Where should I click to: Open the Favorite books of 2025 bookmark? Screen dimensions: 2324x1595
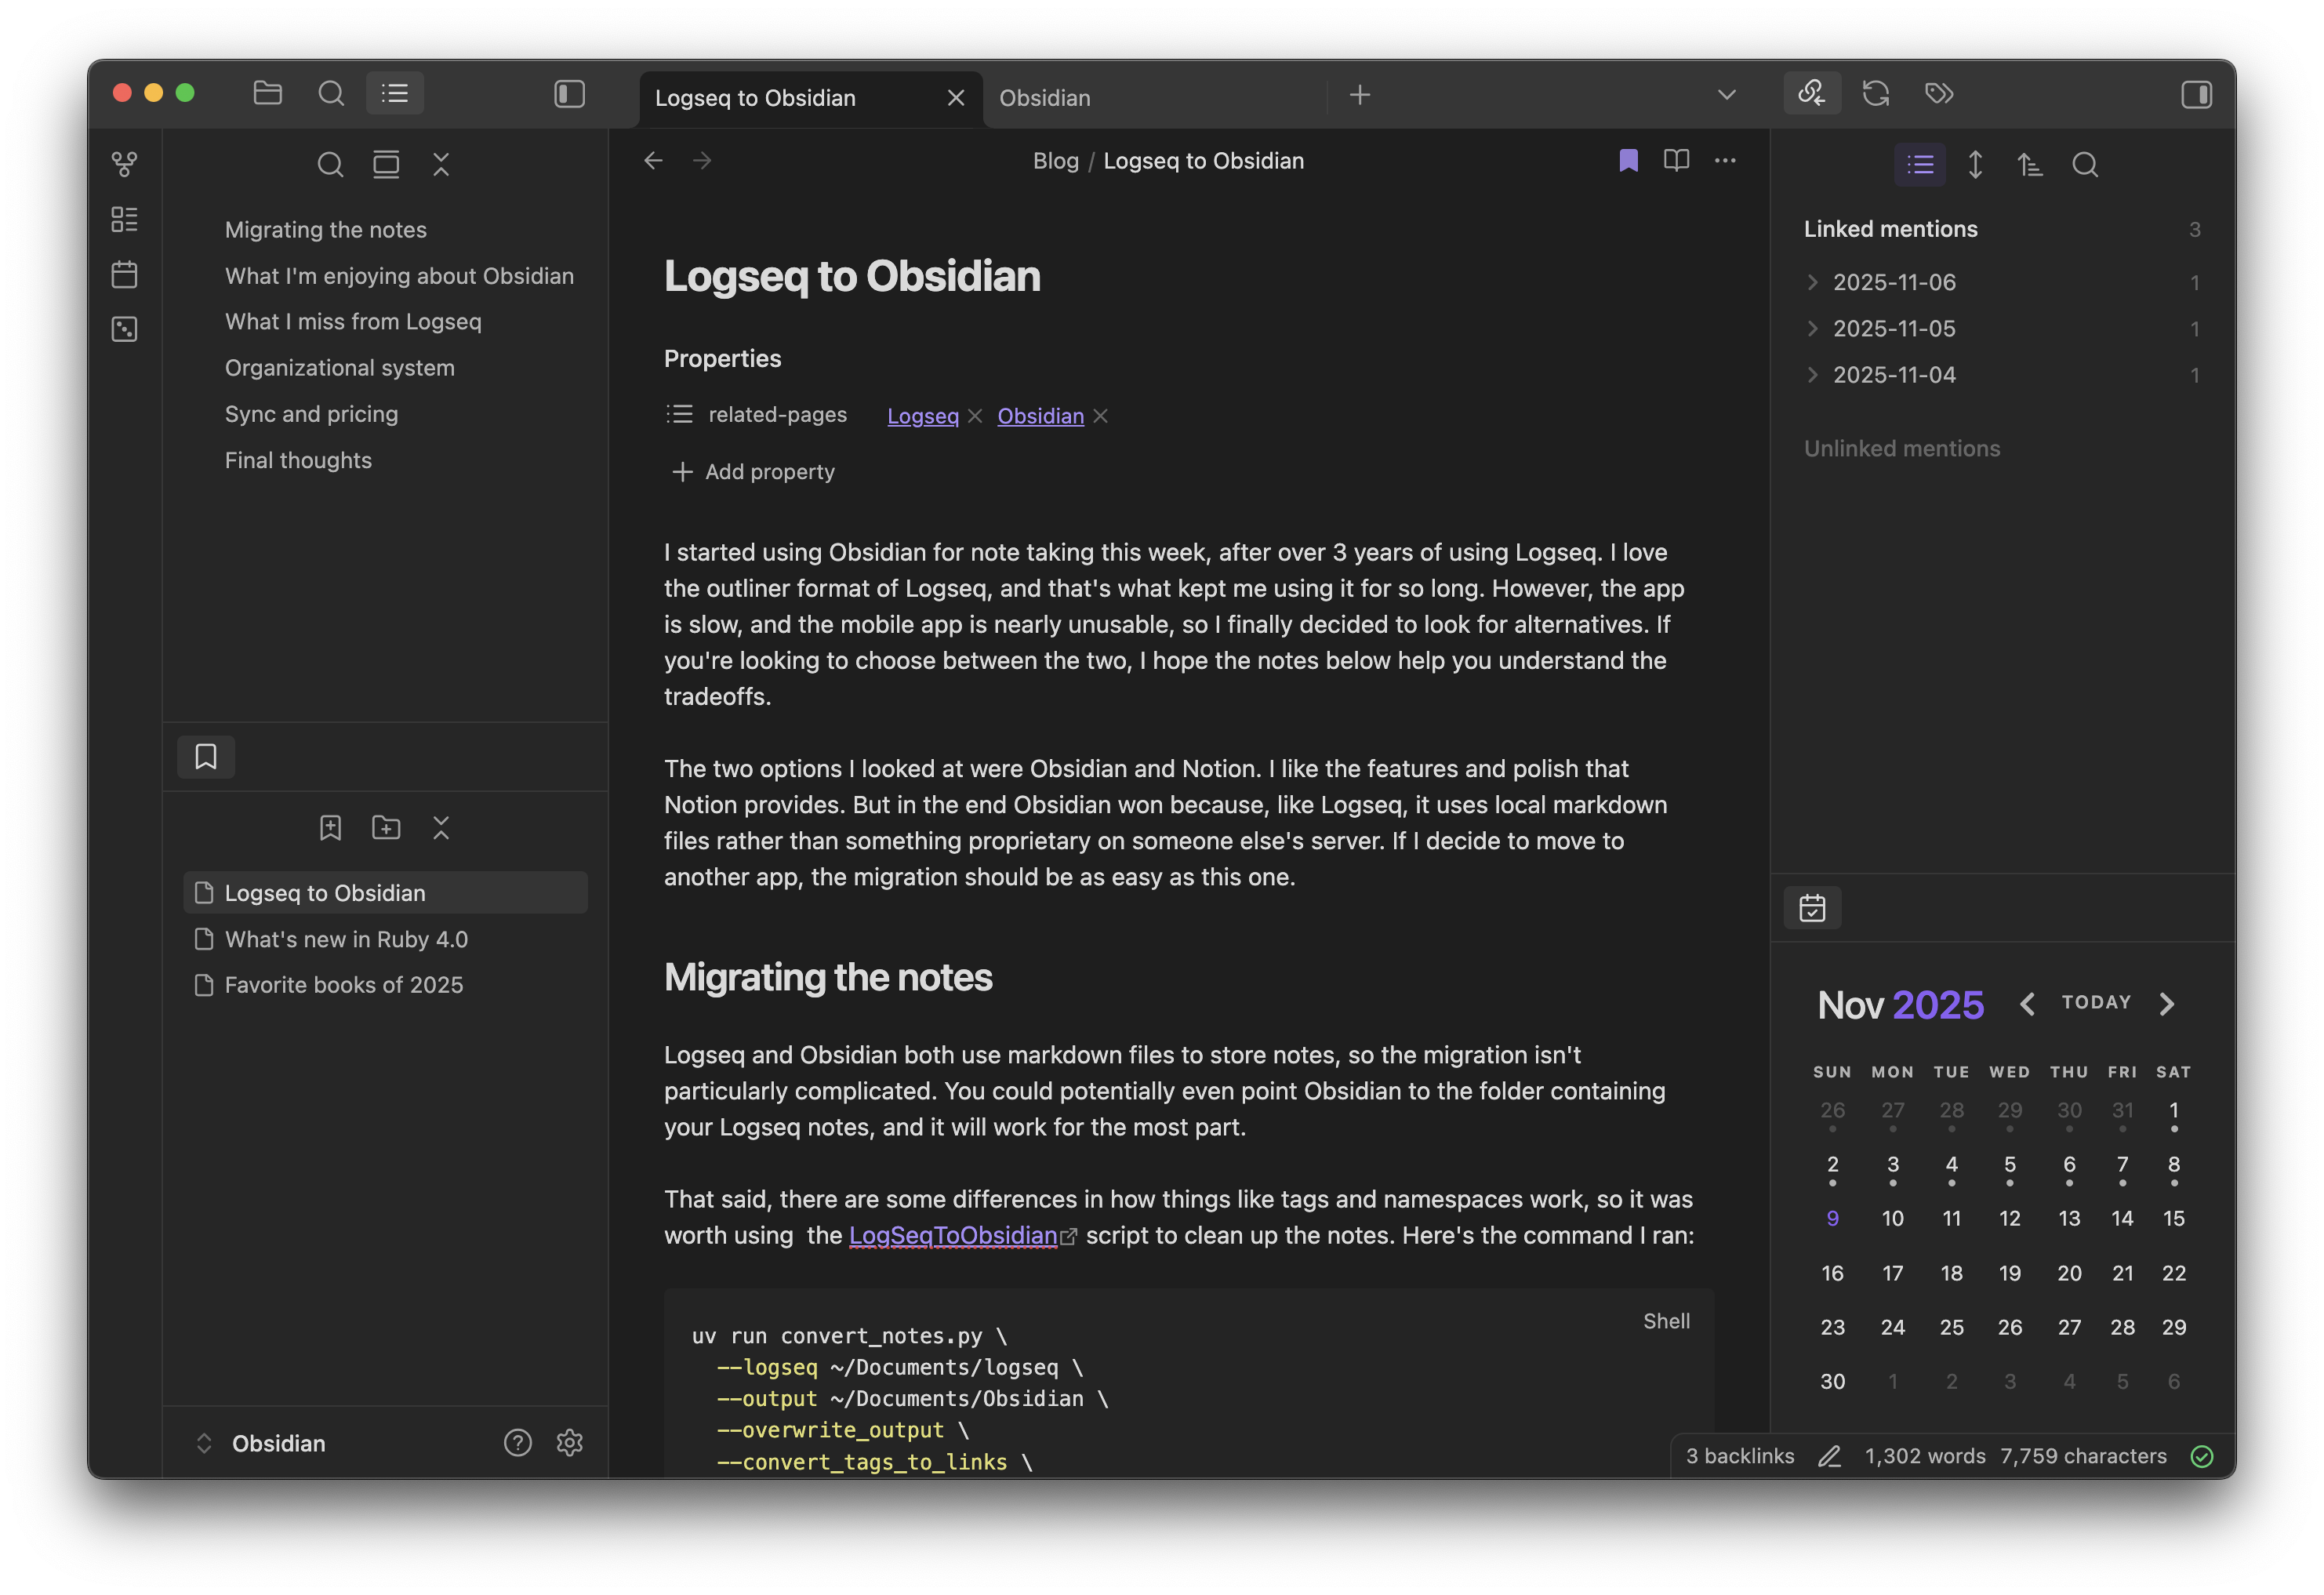[x=343, y=985]
